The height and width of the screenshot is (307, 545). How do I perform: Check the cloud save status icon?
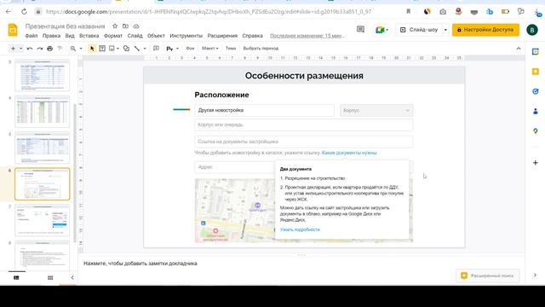click(136, 26)
